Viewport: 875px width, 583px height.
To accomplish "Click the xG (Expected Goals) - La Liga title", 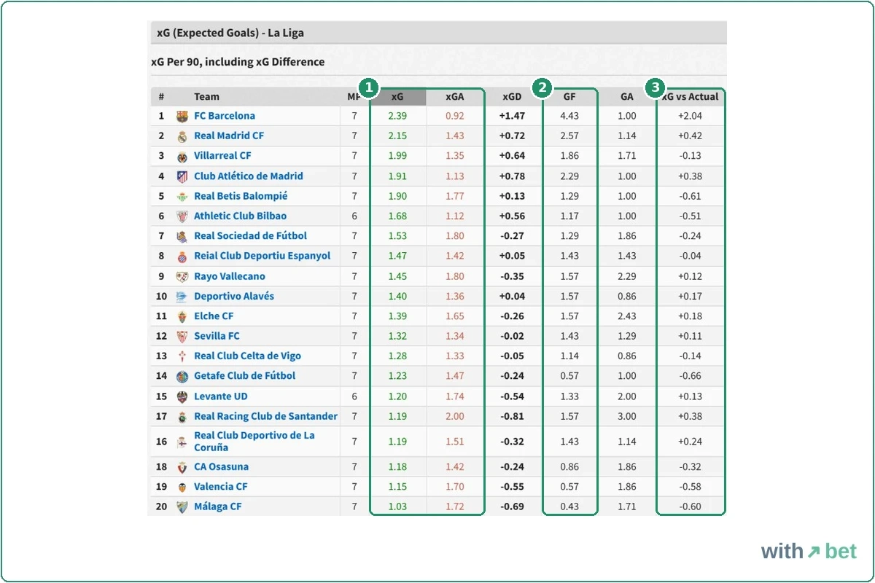I will click(230, 33).
